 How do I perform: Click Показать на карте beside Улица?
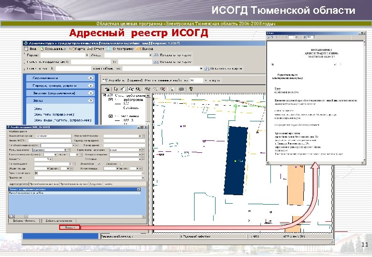[x=173, y=55]
